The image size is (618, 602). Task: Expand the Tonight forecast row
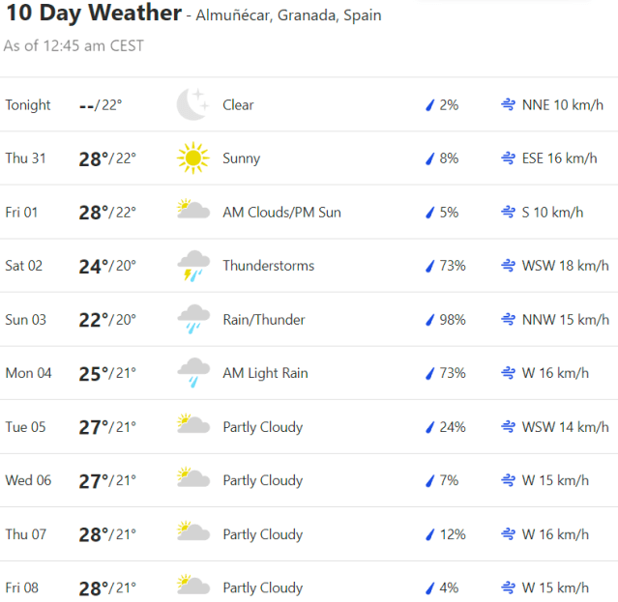(x=309, y=104)
